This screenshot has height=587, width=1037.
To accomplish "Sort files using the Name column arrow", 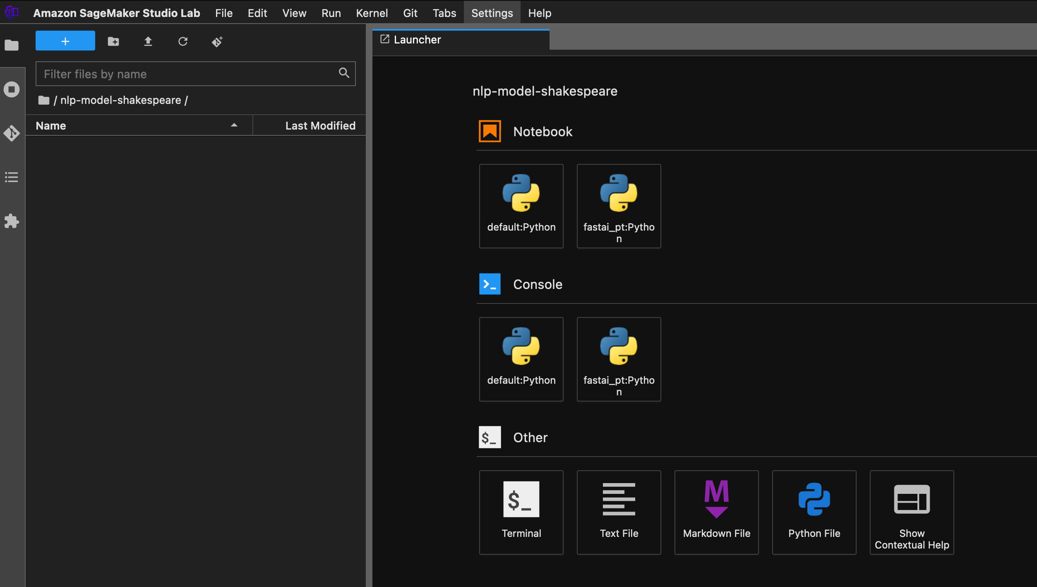I will coord(234,125).
